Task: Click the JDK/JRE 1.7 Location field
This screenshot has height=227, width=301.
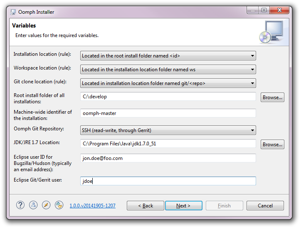Action: click(x=168, y=144)
